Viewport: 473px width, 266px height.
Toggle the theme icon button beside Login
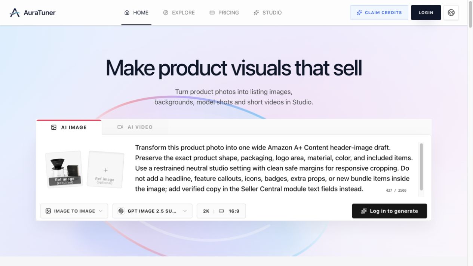point(451,13)
